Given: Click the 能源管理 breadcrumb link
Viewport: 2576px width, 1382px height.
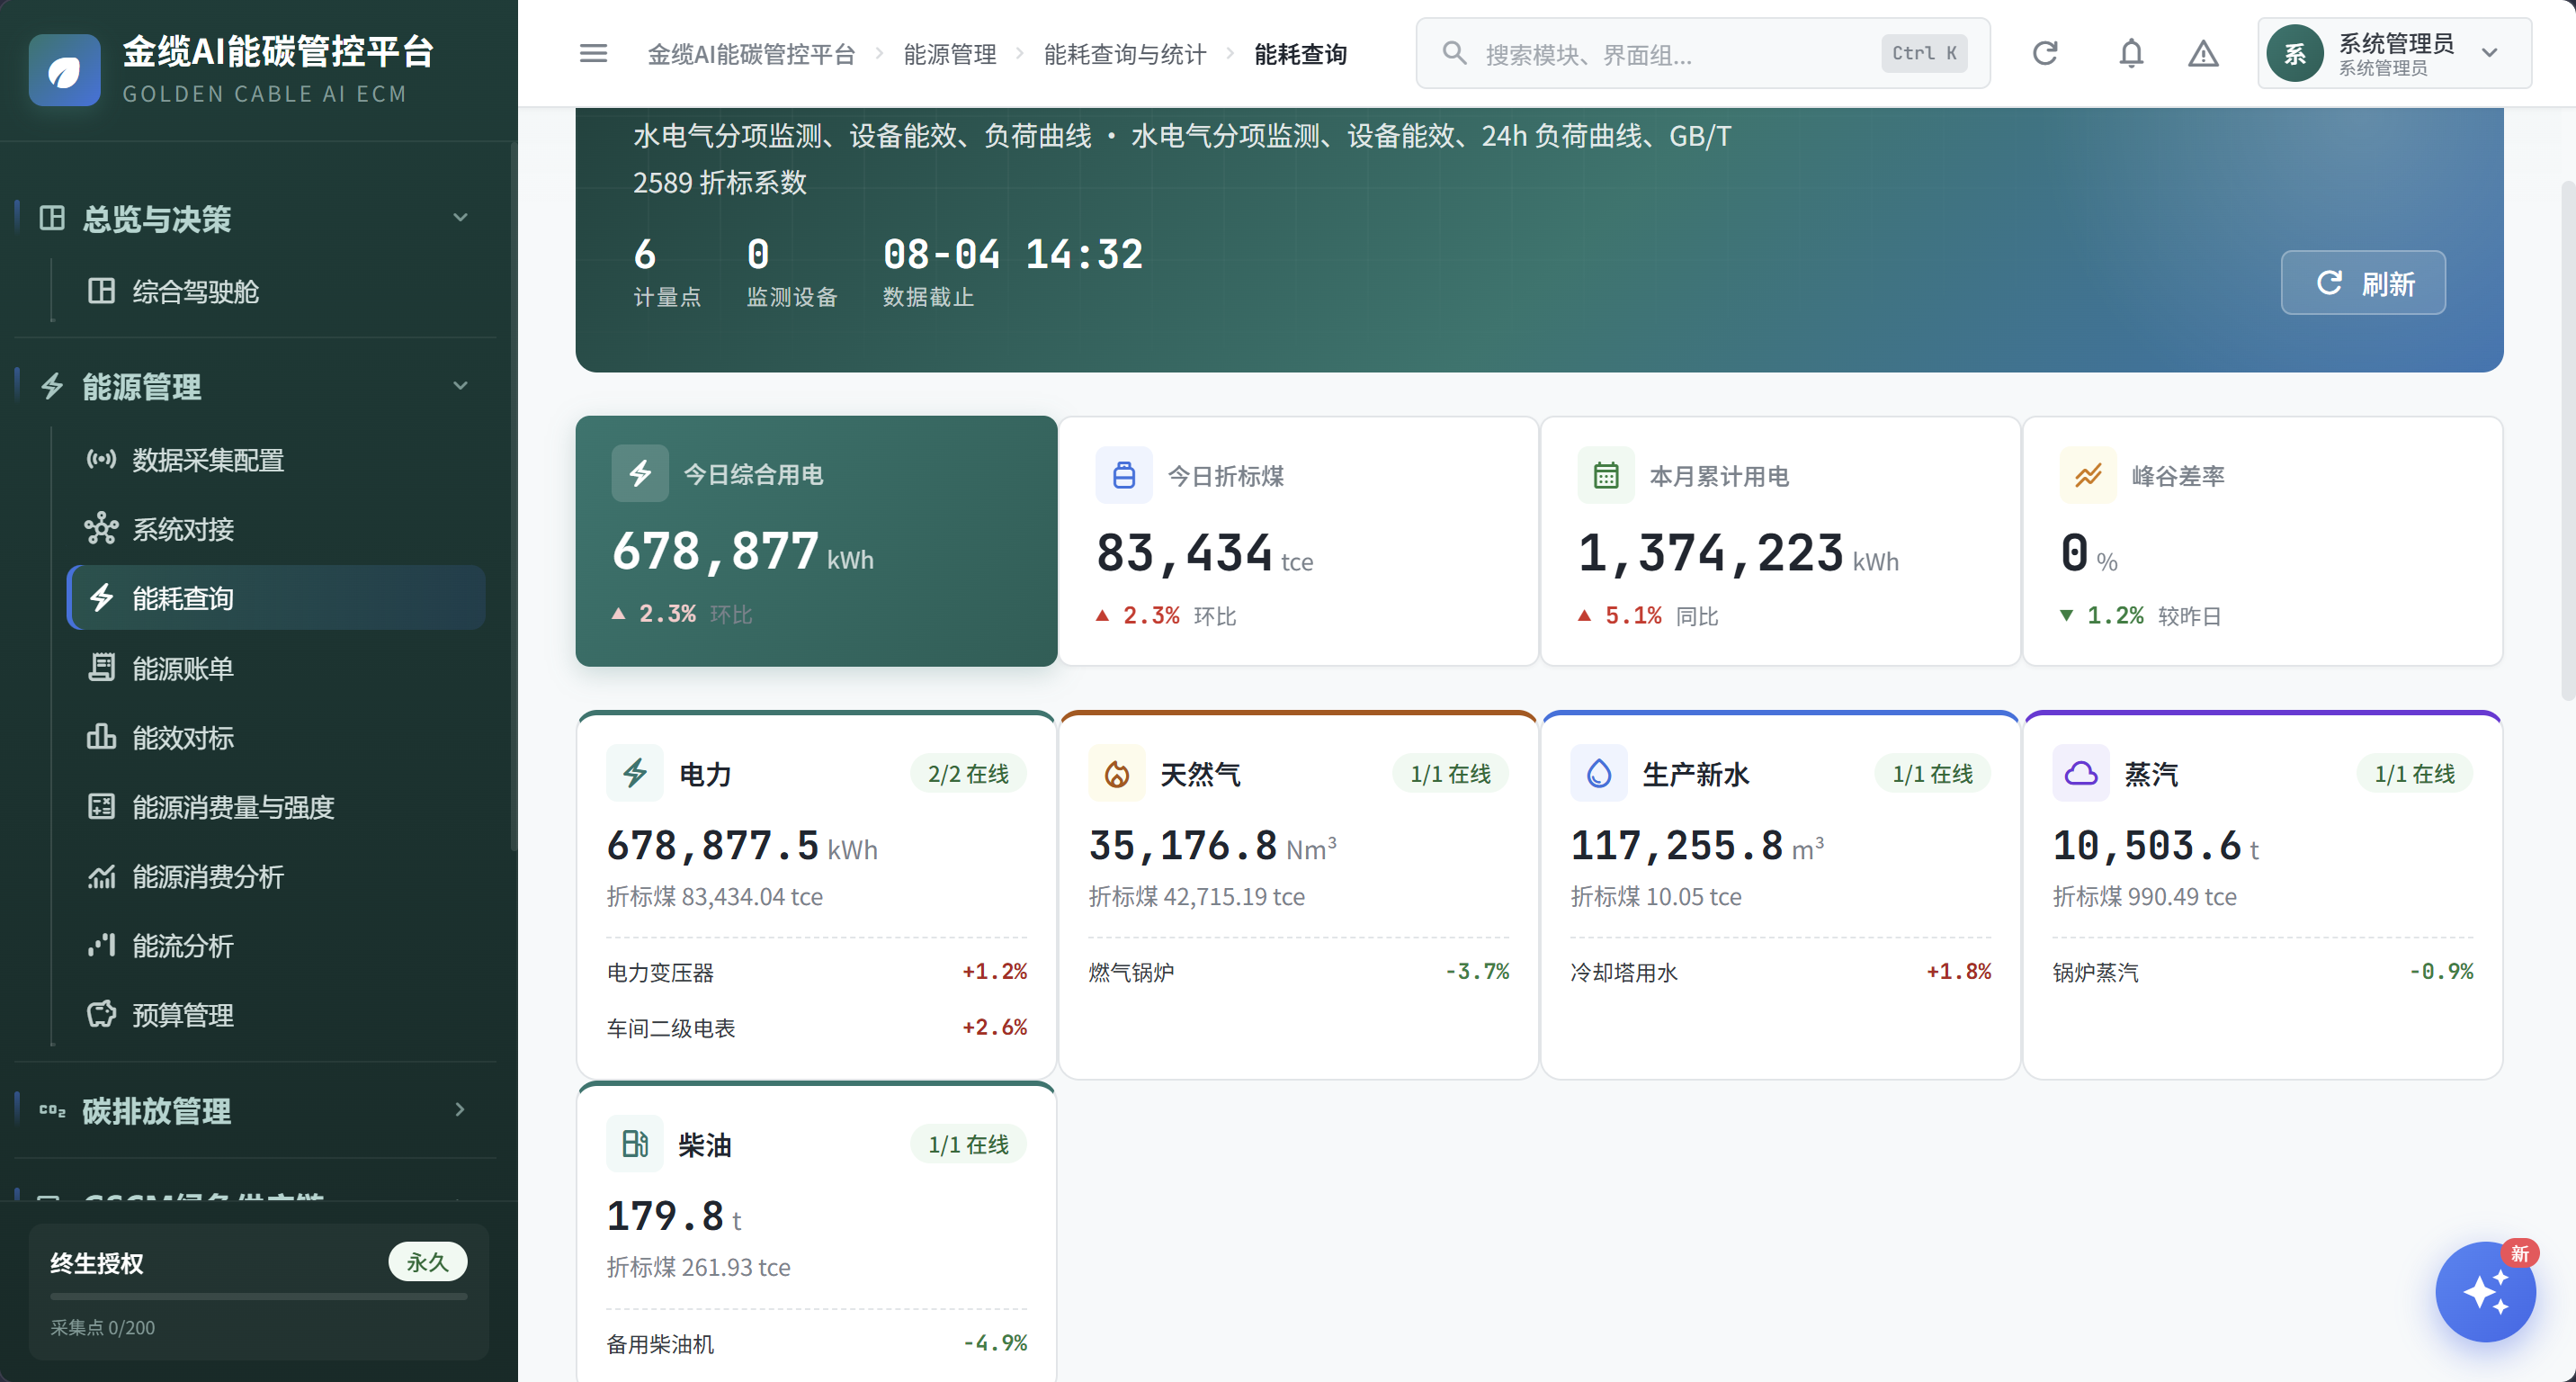Looking at the screenshot, I should [950, 54].
